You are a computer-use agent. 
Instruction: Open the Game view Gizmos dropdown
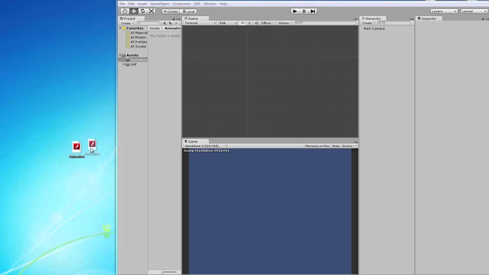(x=349, y=146)
